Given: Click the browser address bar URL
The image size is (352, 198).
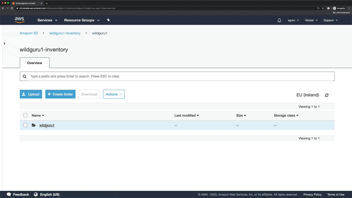Looking at the screenshot, I should (x=67, y=8).
